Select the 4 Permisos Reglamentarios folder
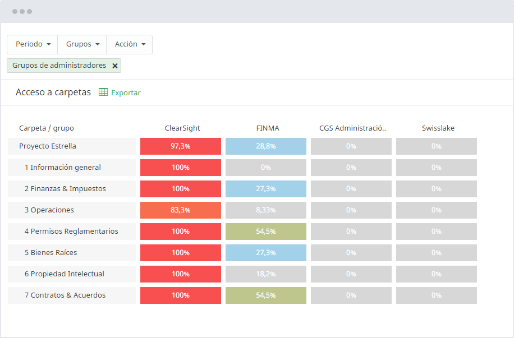The height and width of the screenshot is (338, 514). pyautogui.click(x=72, y=231)
